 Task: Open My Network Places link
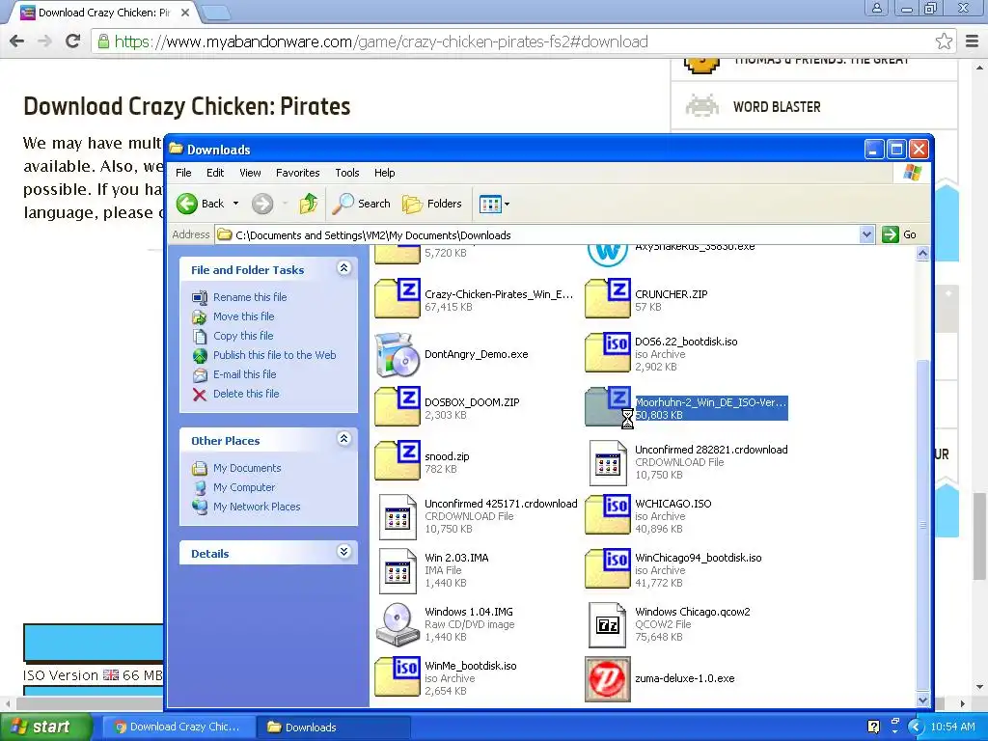(257, 507)
